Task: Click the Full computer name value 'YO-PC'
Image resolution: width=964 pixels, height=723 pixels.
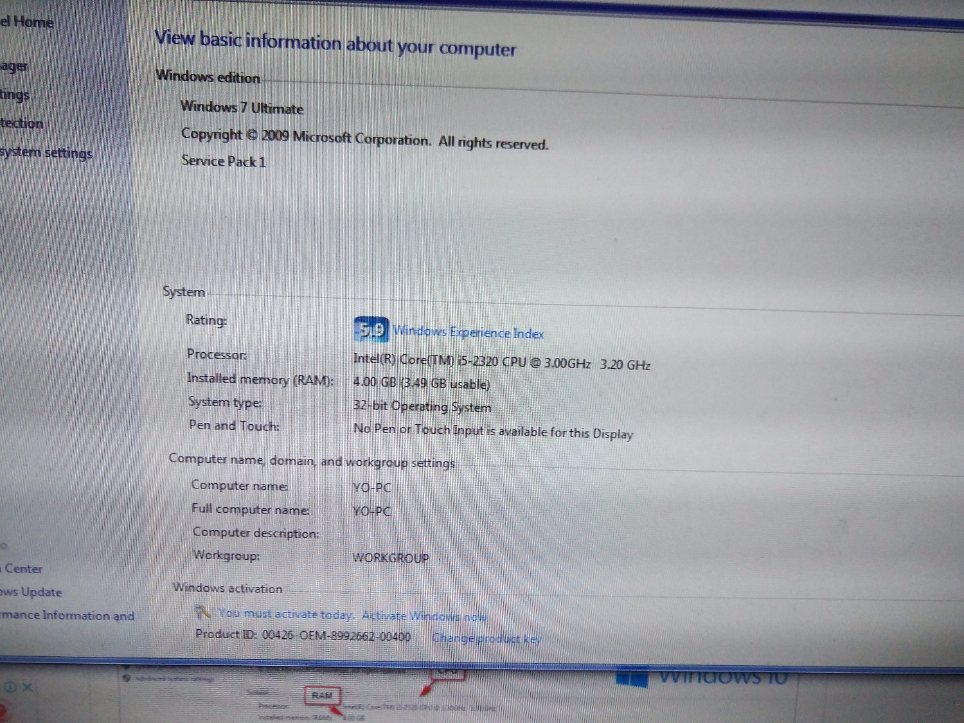Action: click(372, 512)
